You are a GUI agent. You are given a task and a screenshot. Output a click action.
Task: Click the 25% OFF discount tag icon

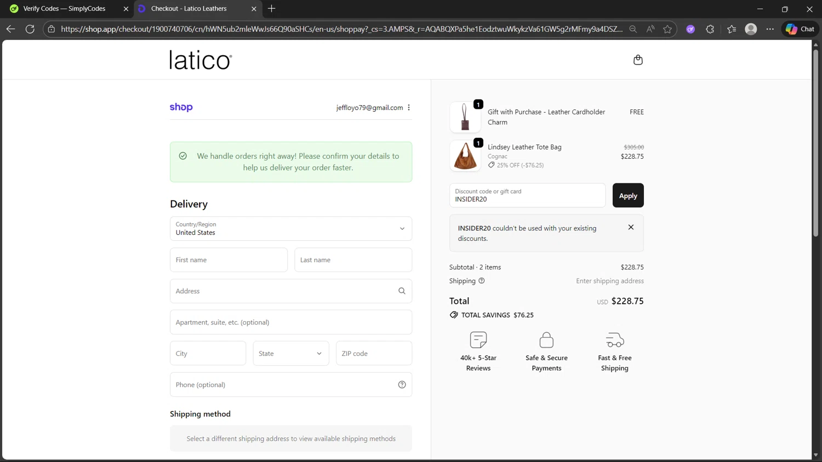tap(492, 165)
